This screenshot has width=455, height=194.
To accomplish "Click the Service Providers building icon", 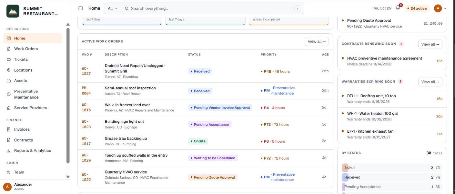I will pos(9,108).
